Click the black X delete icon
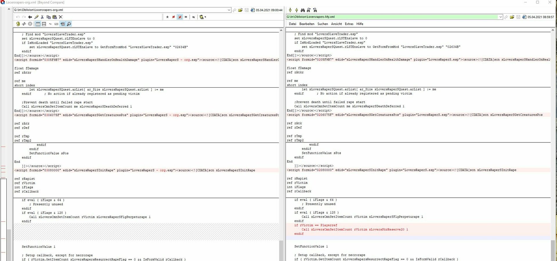This screenshot has height=261, width=557. (x=61, y=17)
